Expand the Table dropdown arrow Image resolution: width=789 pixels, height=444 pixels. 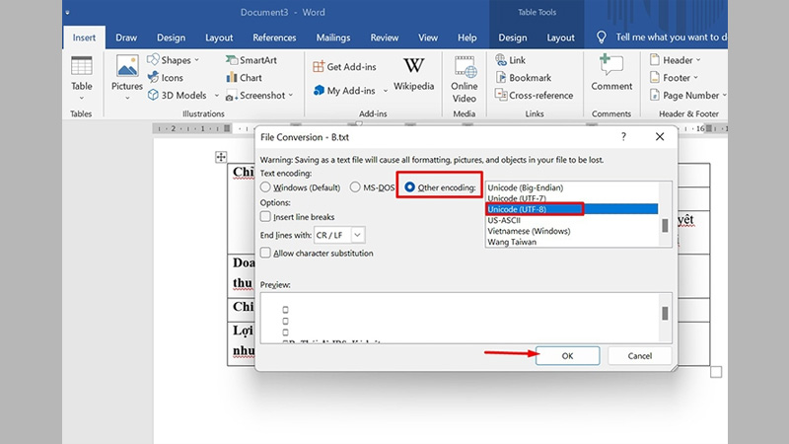click(x=82, y=98)
